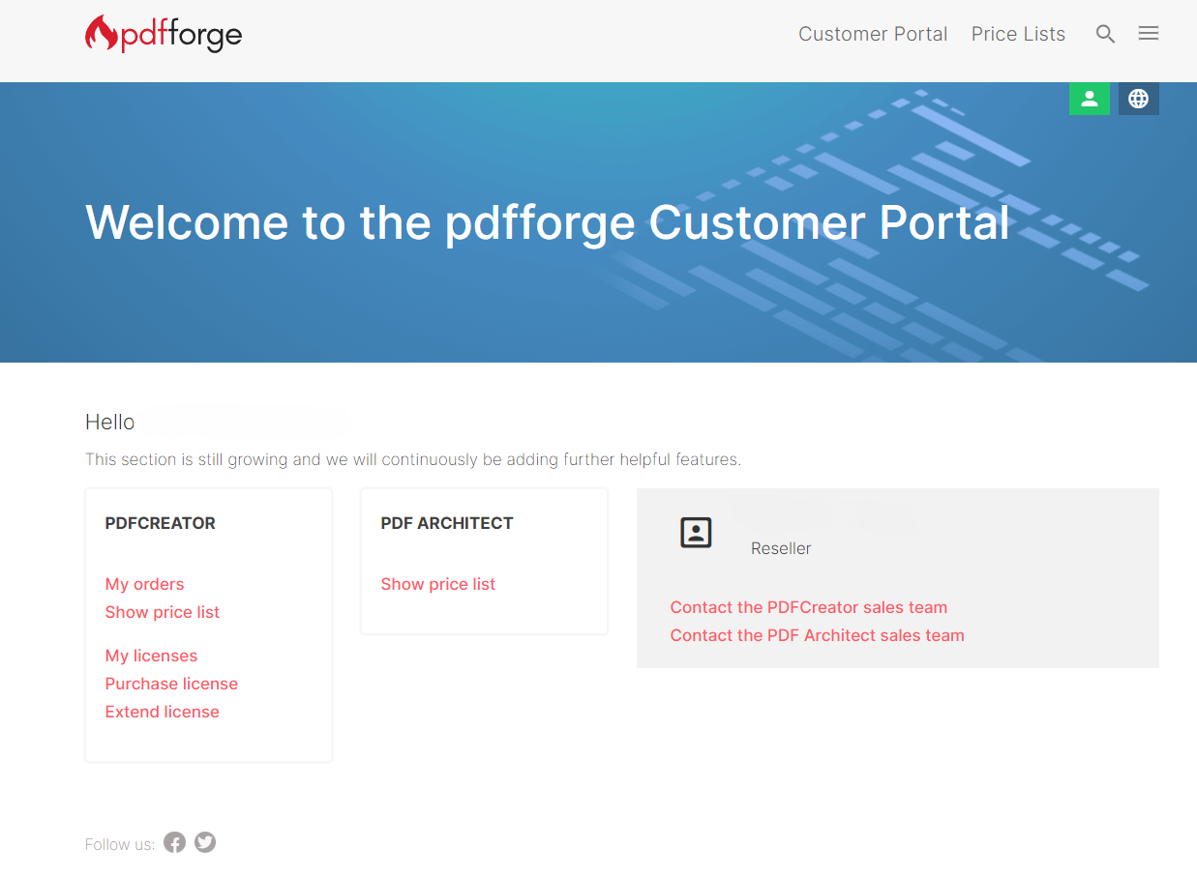The height and width of the screenshot is (877, 1197).
Task: Contact the PDF Architect sales team
Action: (x=817, y=635)
